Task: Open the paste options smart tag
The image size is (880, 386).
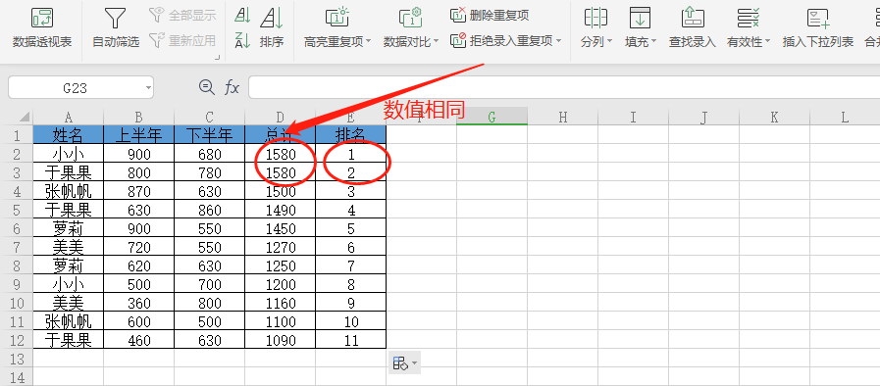Action: click(x=404, y=363)
